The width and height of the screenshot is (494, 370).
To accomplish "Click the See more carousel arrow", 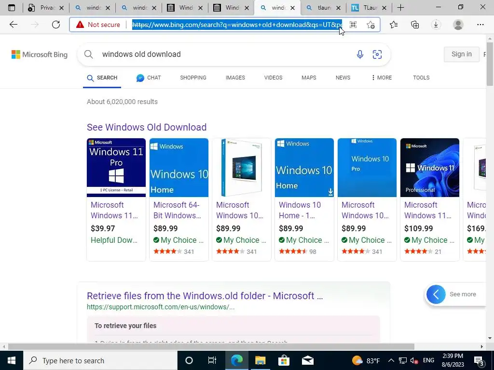I will pyautogui.click(x=436, y=294).
